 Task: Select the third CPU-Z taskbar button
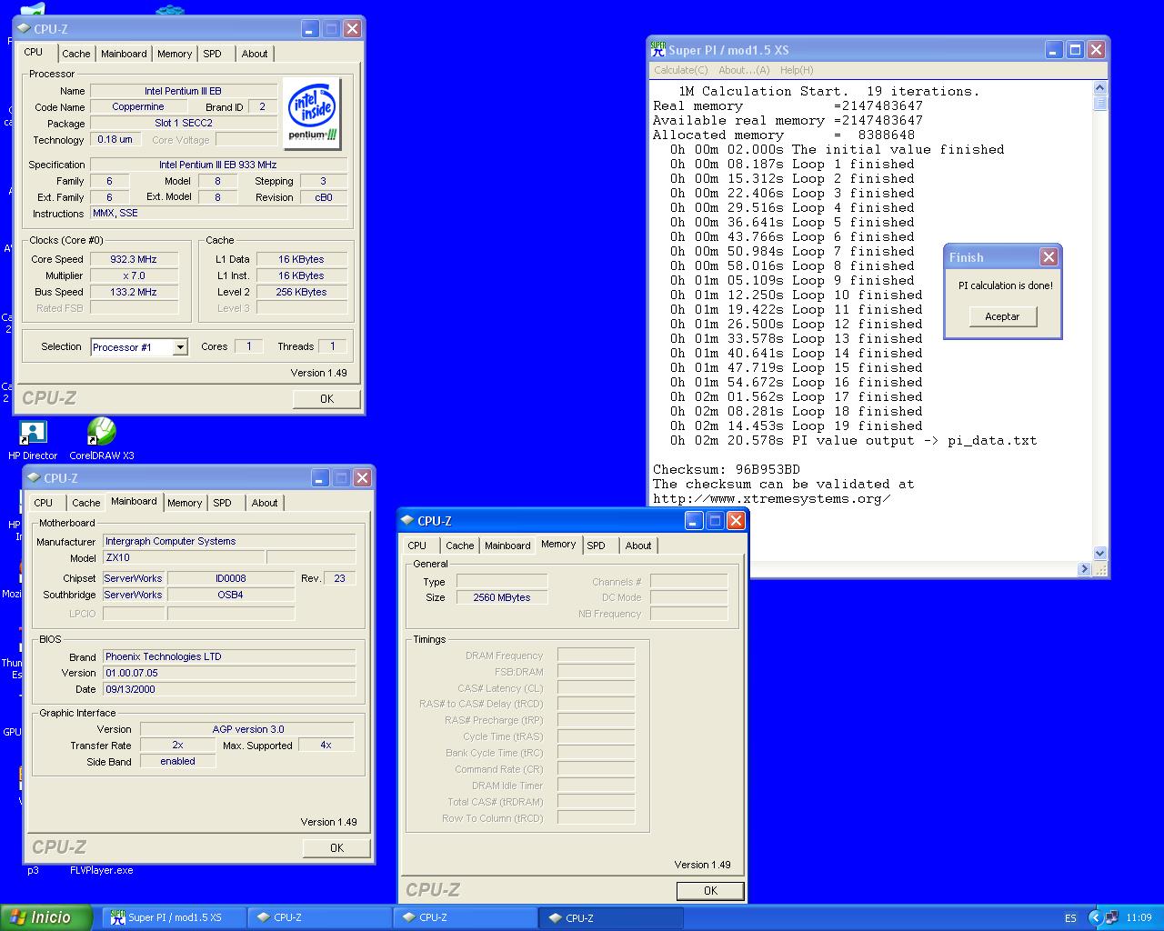[611, 917]
